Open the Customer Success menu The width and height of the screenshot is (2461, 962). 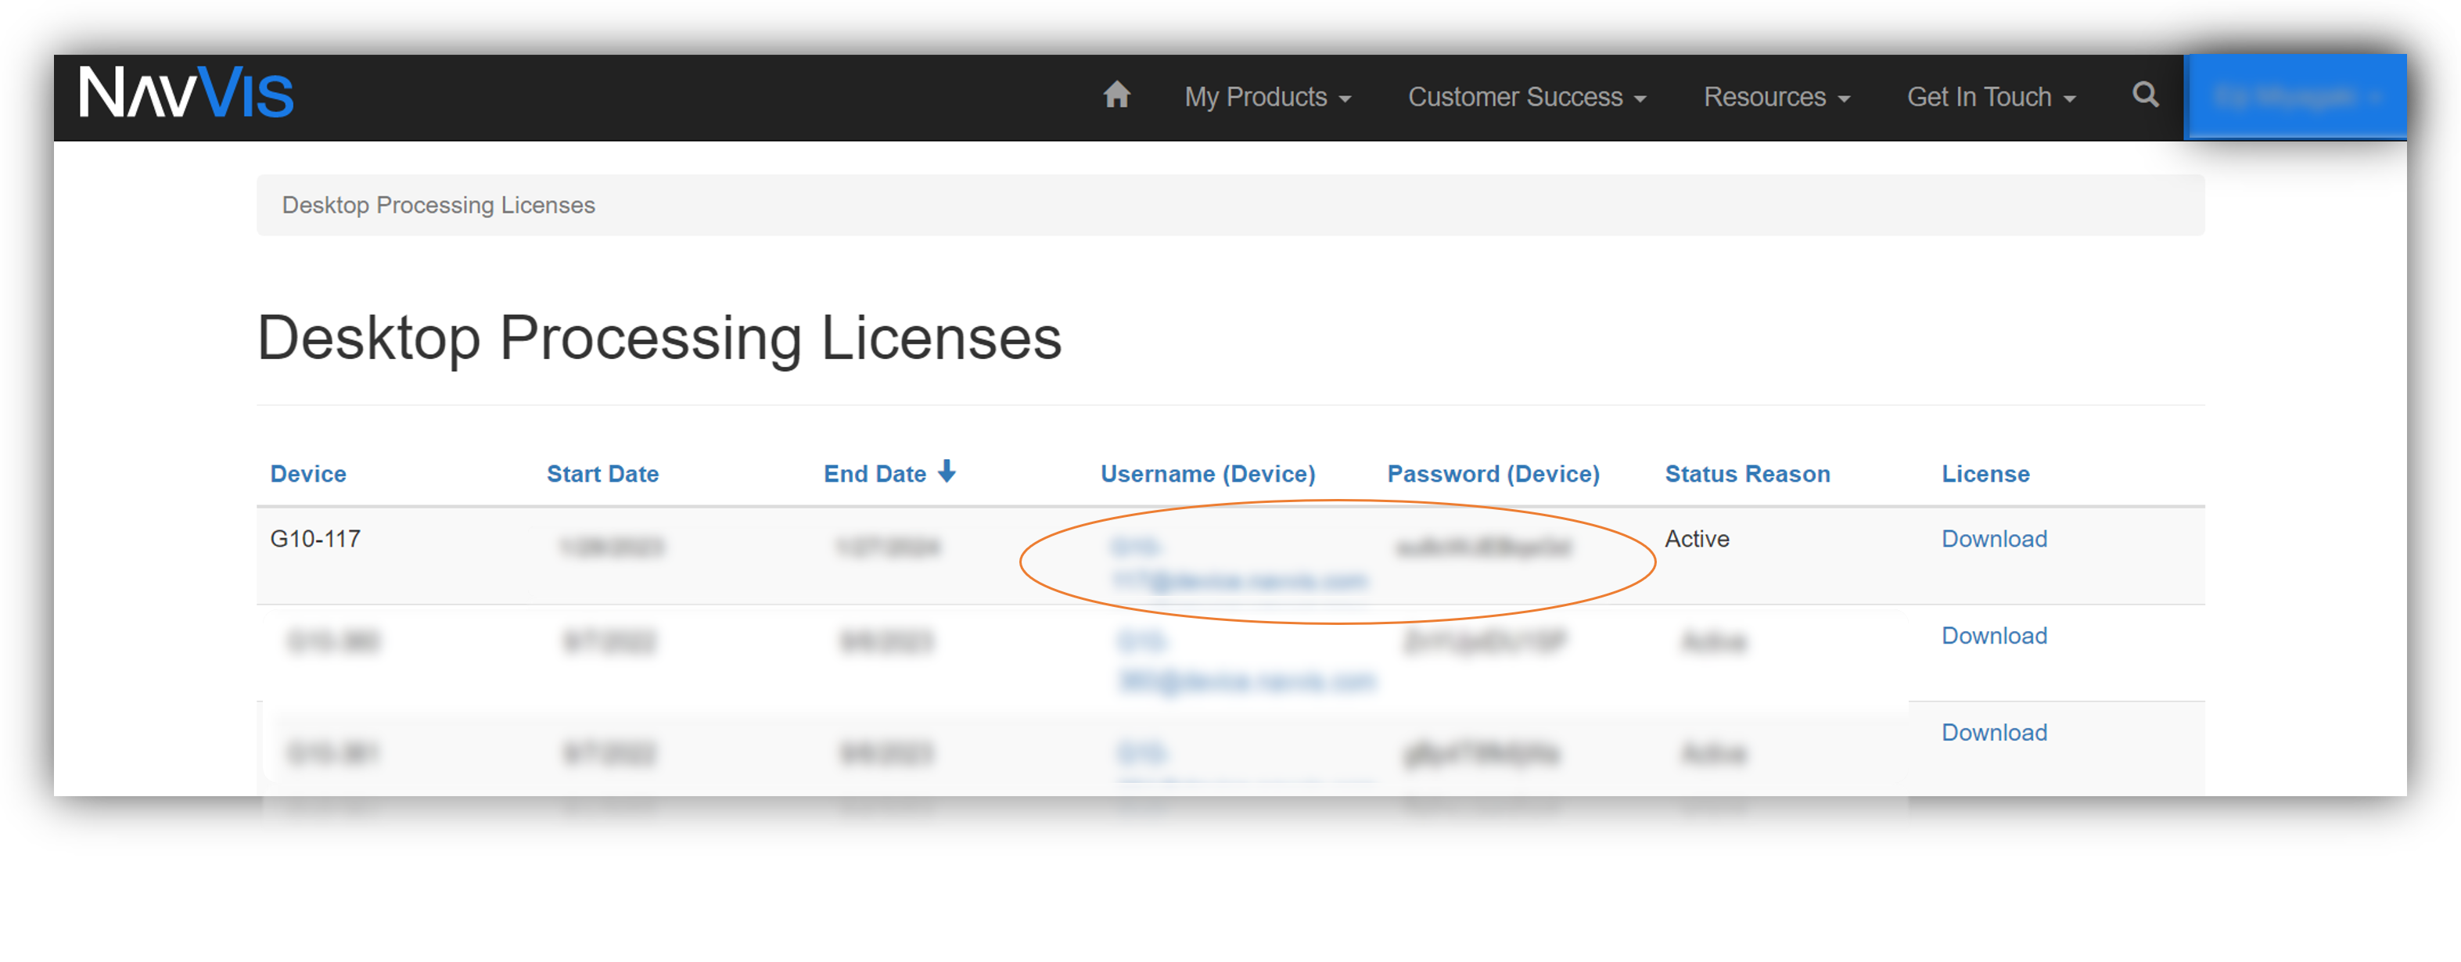1527,98
